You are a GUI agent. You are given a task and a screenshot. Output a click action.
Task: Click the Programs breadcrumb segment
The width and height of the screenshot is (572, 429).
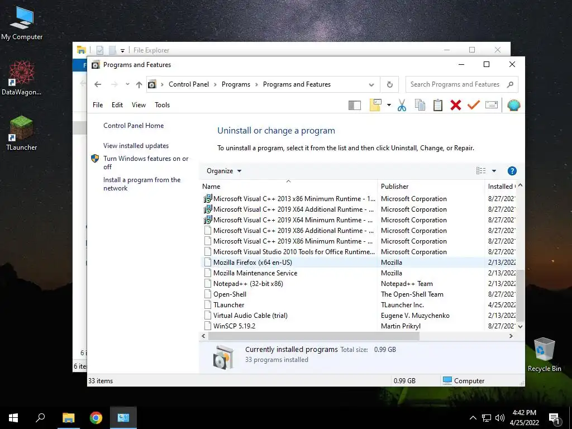pos(236,84)
